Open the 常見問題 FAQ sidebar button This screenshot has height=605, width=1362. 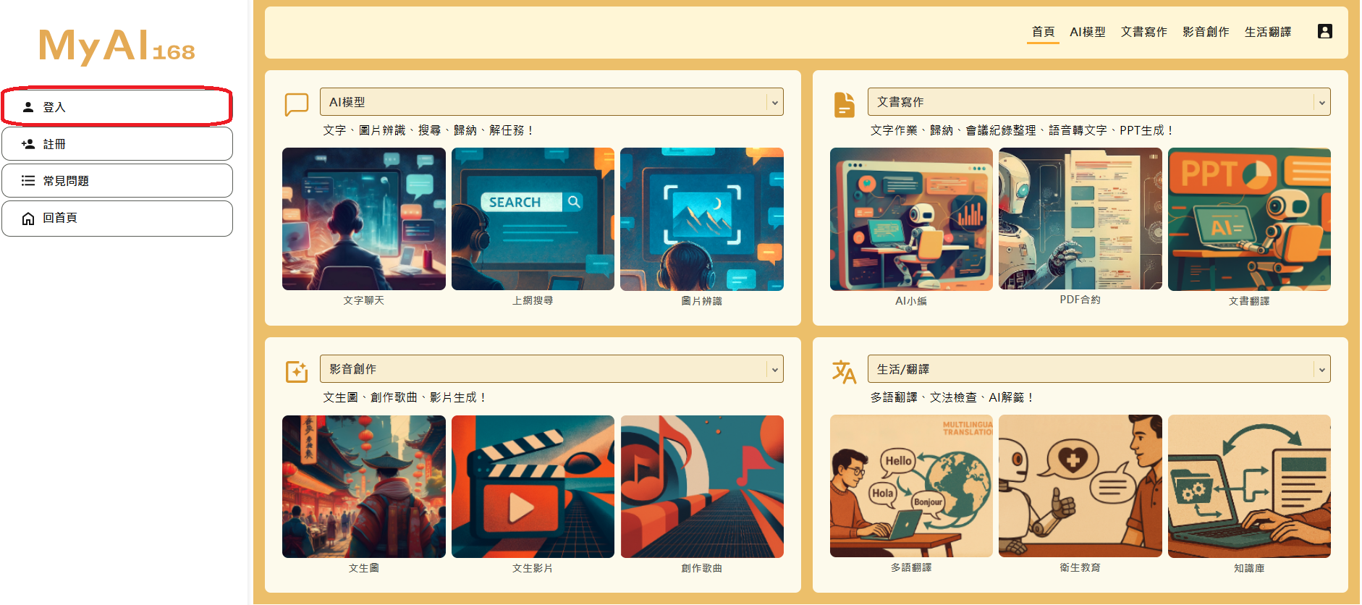pyautogui.click(x=117, y=181)
